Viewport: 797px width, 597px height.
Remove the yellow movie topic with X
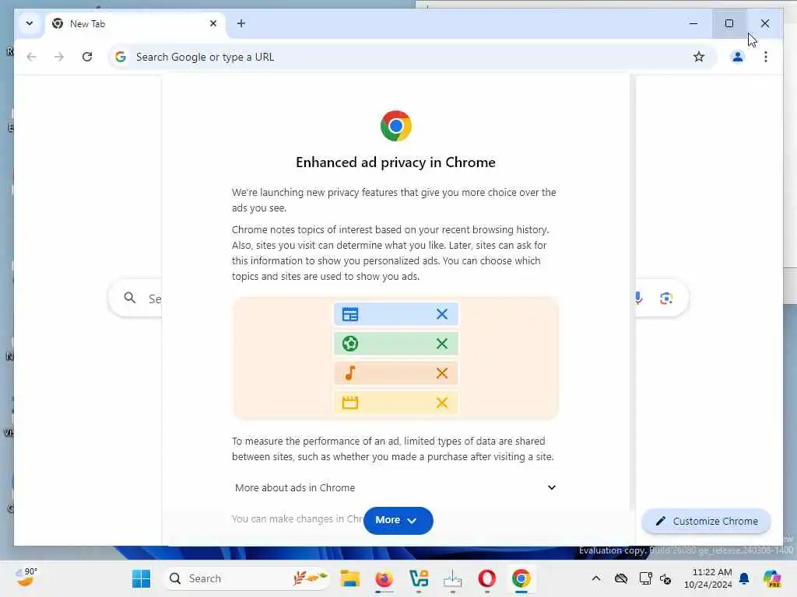point(442,403)
